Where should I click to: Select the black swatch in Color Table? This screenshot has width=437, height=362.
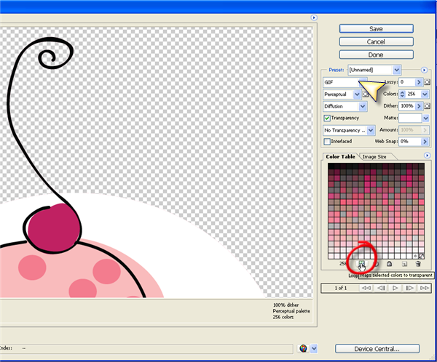[331, 166]
